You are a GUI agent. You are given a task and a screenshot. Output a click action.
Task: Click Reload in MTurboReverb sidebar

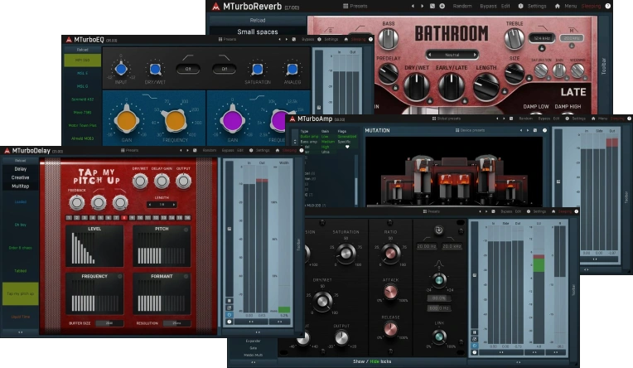(258, 20)
